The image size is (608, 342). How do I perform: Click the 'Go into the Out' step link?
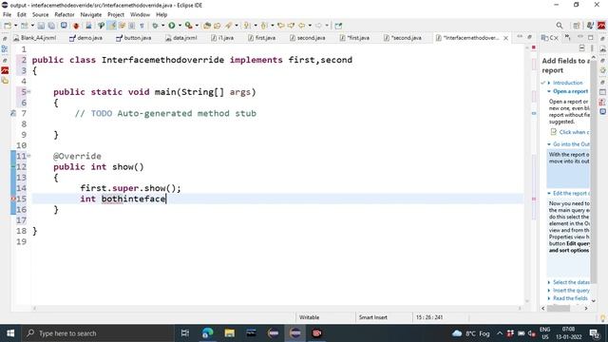571,144
